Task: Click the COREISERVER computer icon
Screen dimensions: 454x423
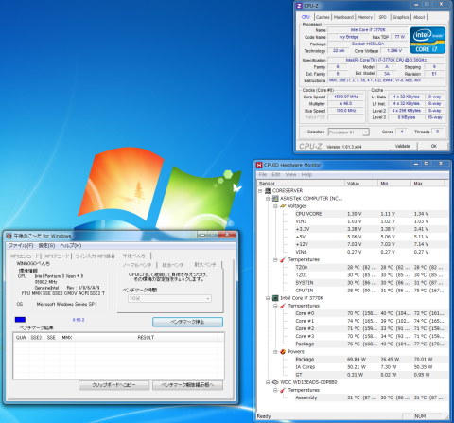Action: pos(268,191)
